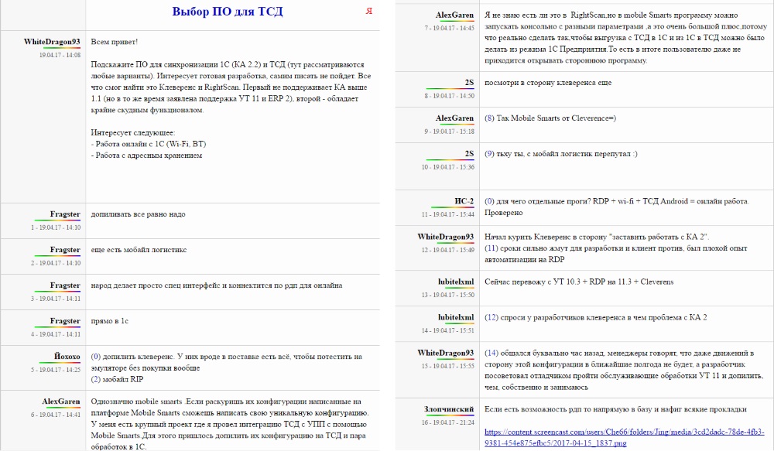Open 2S's profile on post 10

(470, 154)
